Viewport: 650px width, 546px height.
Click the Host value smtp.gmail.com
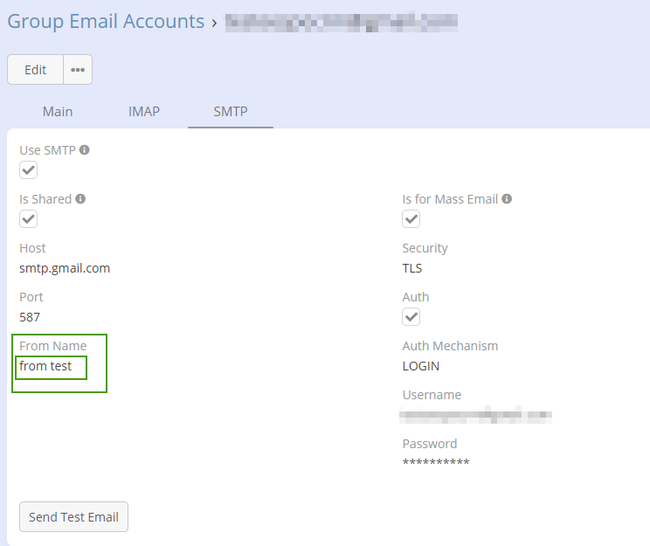coord(65,268)
